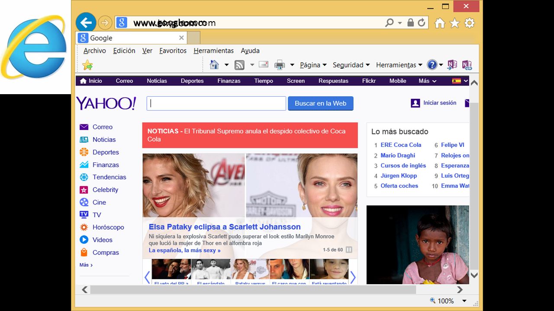Open the Archivo menu
This screenshot has width=554, height=311.
(95, 51)
